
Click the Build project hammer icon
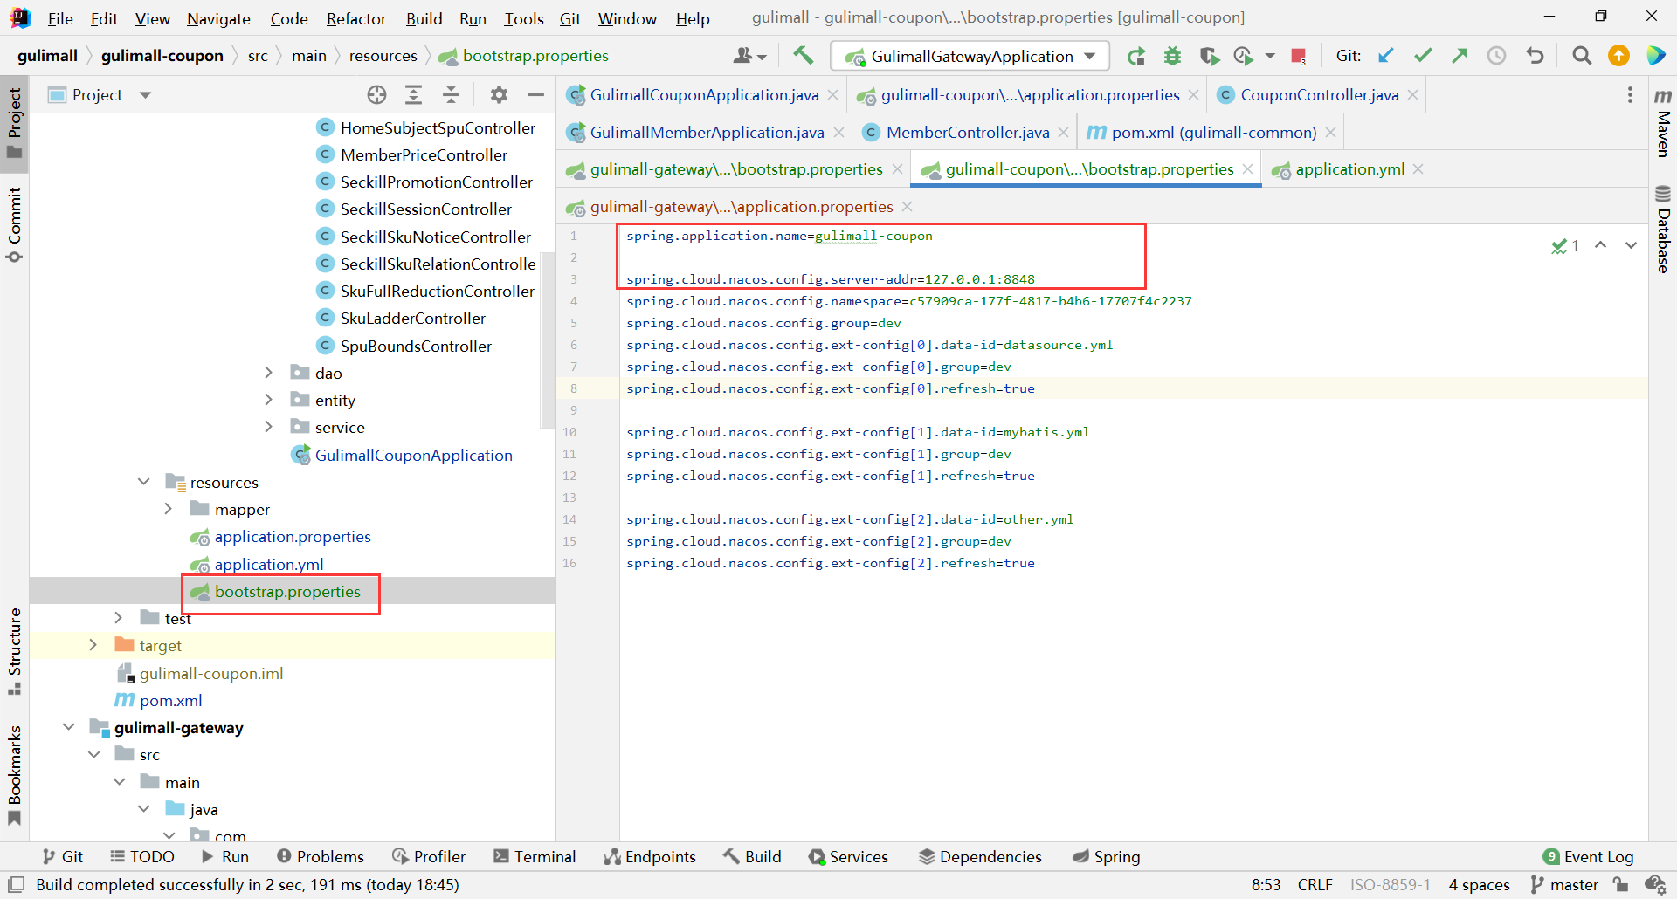[803, 56]
